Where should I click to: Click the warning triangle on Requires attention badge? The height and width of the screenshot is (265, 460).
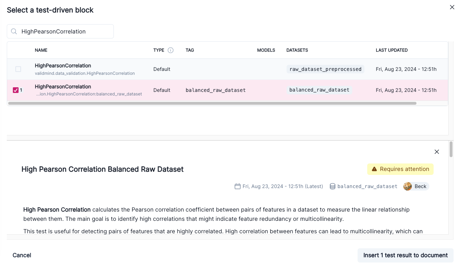click(x=374, y=169)
